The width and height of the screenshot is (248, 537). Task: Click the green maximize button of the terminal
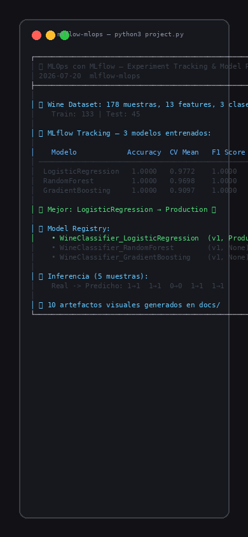click(64, 35)
